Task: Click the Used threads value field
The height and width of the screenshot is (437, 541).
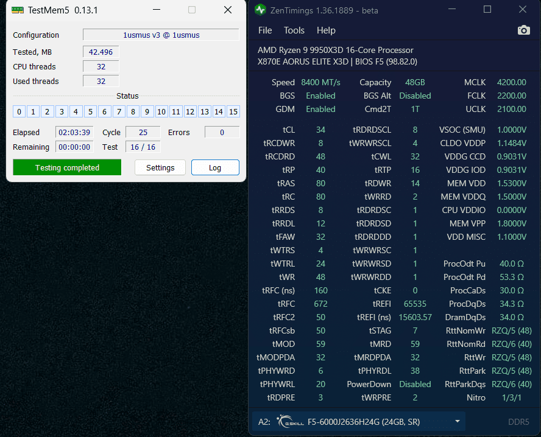Action: click(101, 82)
